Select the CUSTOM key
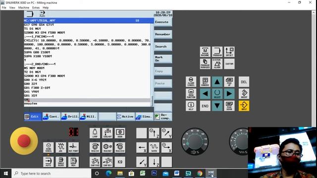The width and height of the screenshot is (317, 178). point(229,64)
